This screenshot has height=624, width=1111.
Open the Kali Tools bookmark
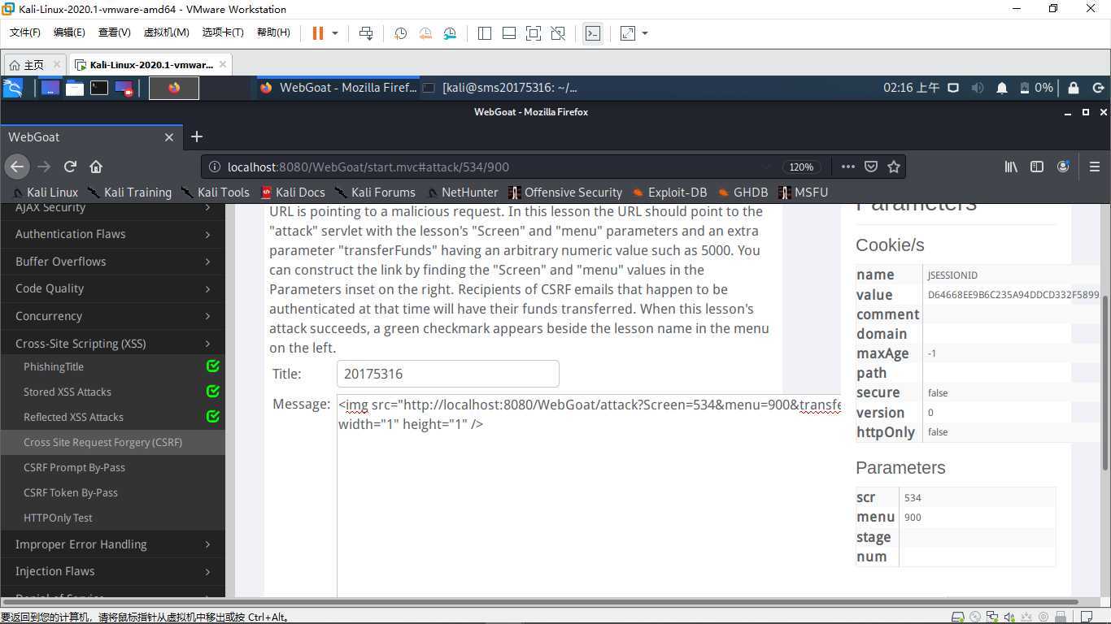[x=216, y=193]
